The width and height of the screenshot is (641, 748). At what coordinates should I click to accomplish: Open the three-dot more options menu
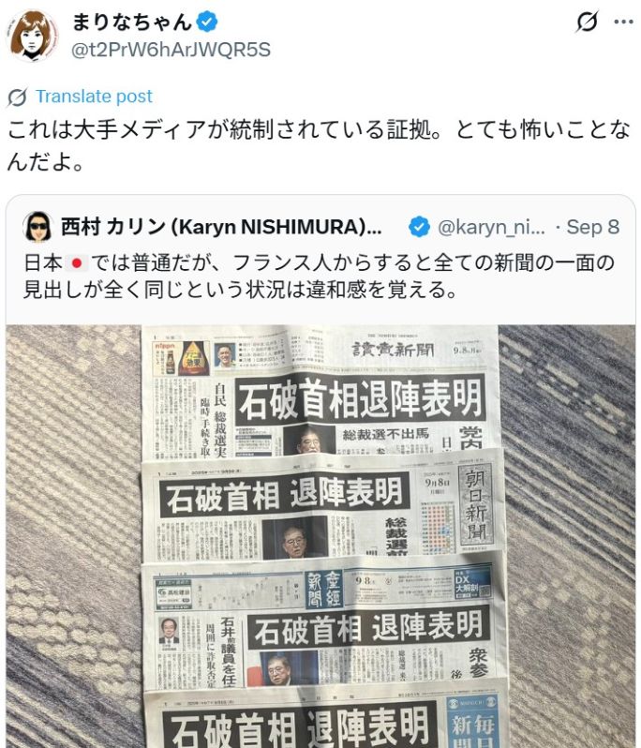coord(624,22)
